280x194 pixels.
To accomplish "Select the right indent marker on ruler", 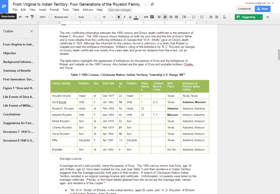I will coord(196,23).
